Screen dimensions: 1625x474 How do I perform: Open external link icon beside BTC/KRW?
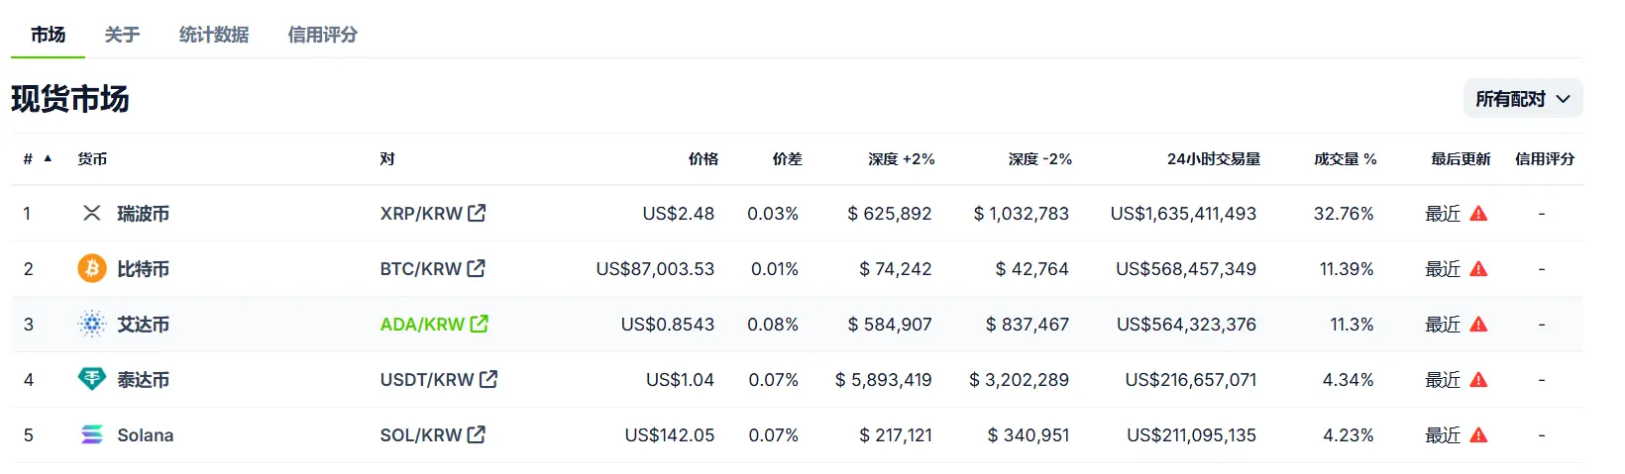[477, 268]
